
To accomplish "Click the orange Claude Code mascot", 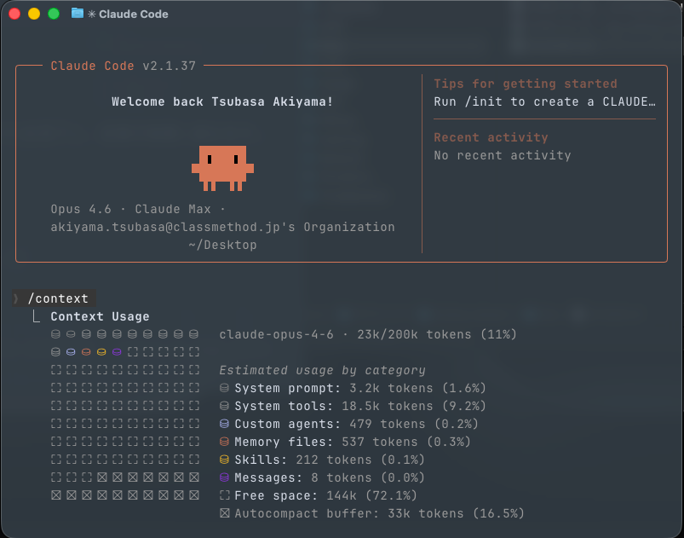I will [222, 167].
